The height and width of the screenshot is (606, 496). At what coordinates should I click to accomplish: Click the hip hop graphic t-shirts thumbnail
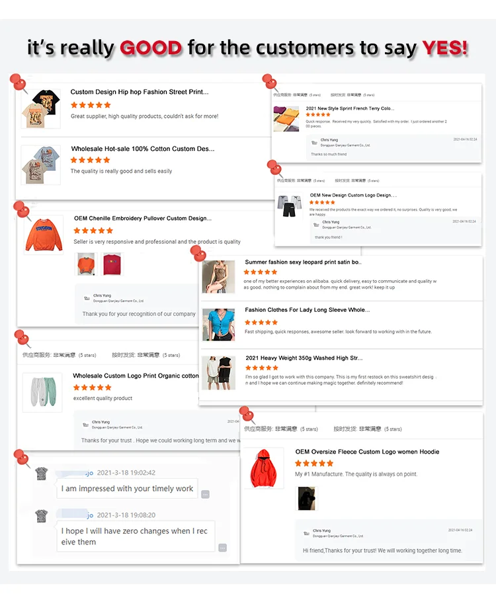[x=41, y=109]
